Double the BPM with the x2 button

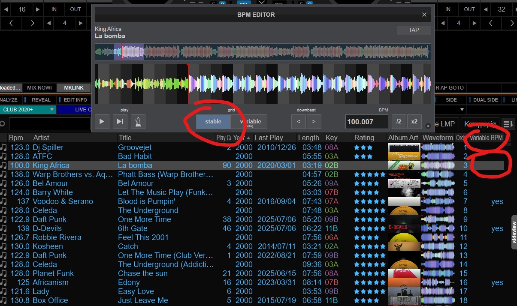(414, 122)
